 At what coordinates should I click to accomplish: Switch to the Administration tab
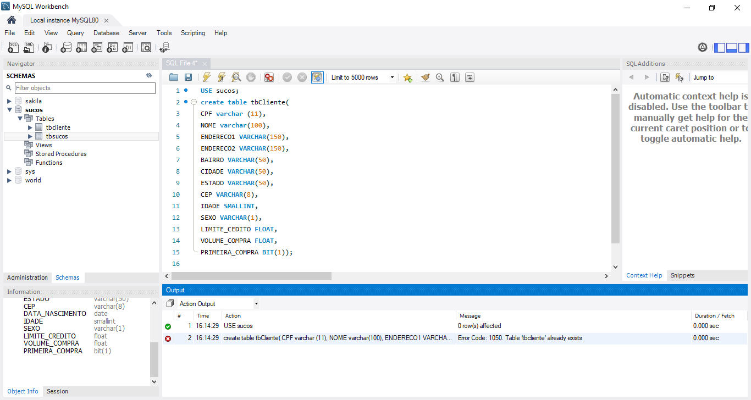point(27,277)
